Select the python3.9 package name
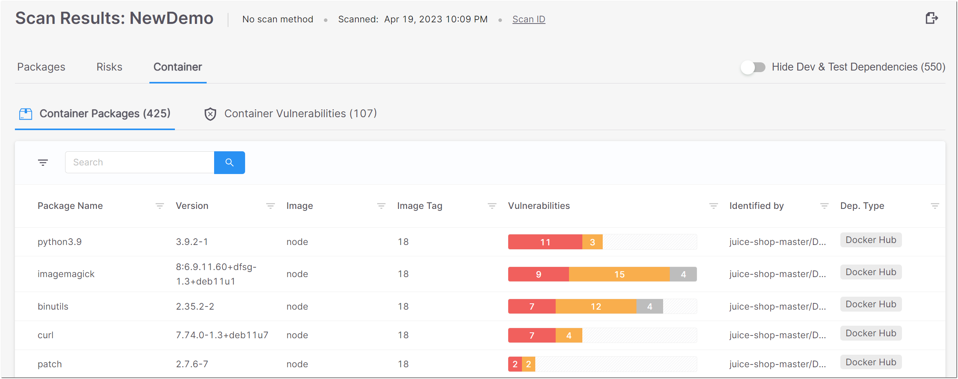This screenshot has width=958, height=379. 60,242
